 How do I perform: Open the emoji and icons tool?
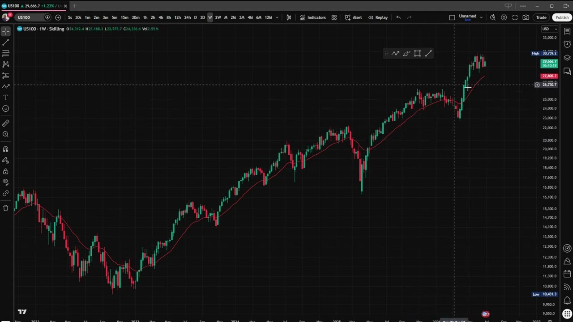[x=6, y=109]
